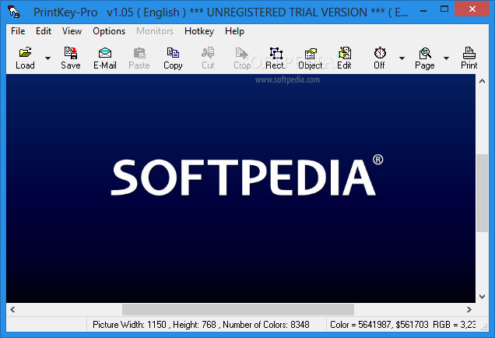
Task: Click the window resize grip in status bar
Action: (484, 328)
